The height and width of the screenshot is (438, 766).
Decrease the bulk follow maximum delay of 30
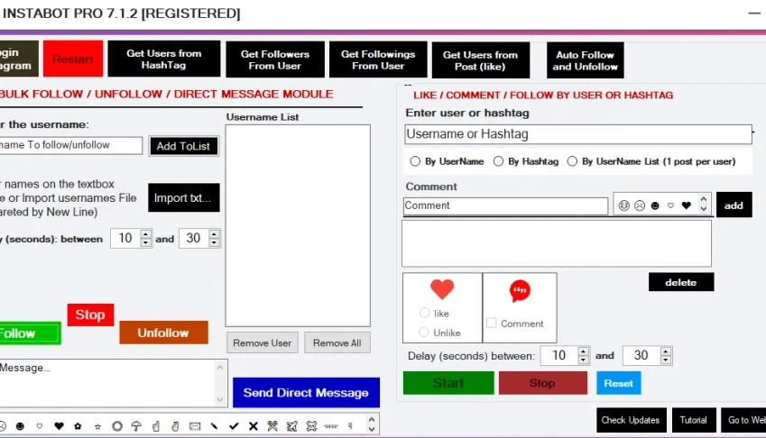(214, 242)
